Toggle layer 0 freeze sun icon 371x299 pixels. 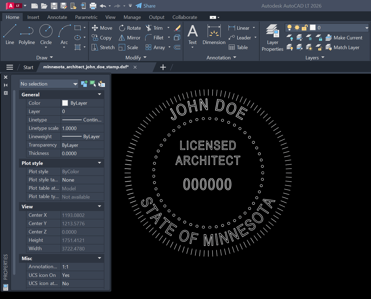coord(297,28)
